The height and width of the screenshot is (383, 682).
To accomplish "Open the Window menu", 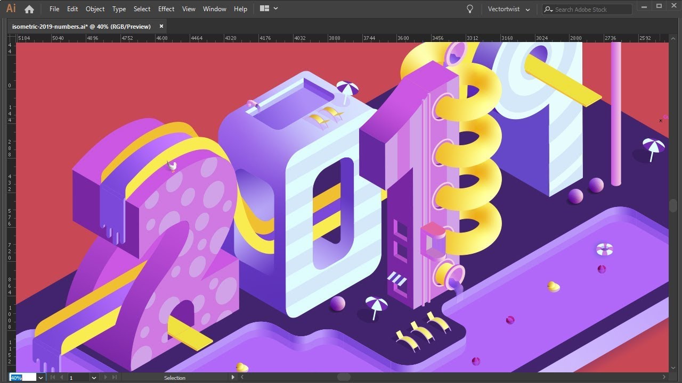I will click(x=215, y=9).
